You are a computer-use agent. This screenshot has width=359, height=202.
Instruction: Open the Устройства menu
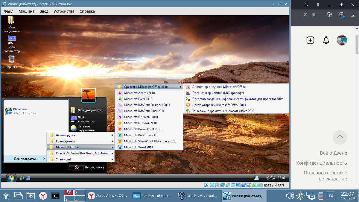[64, 11]
